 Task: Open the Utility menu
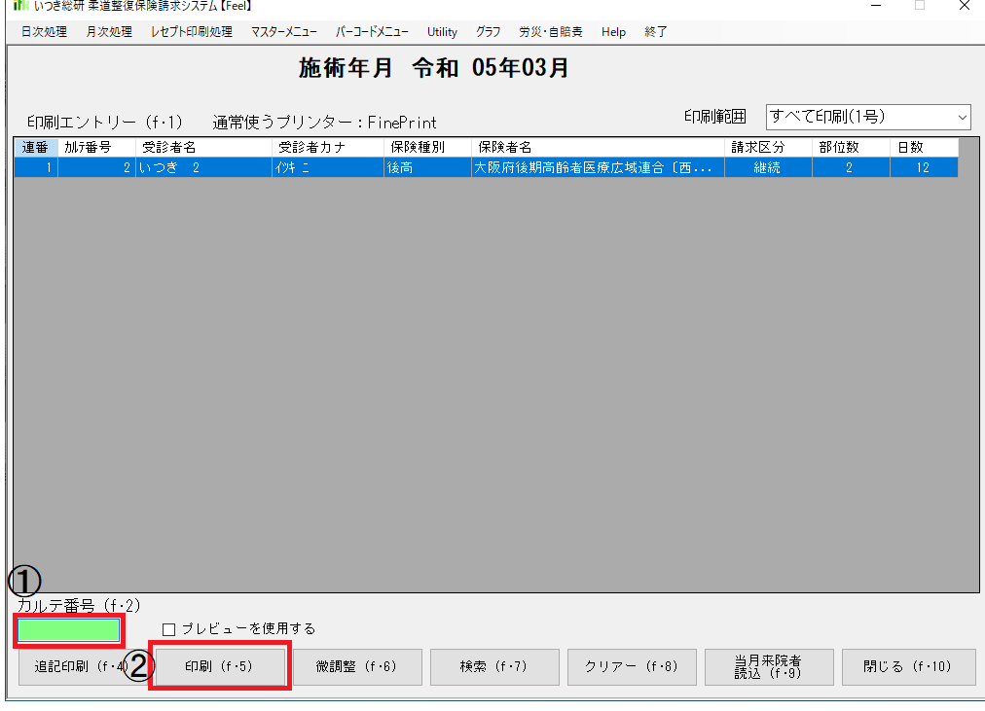pos(442,32)
